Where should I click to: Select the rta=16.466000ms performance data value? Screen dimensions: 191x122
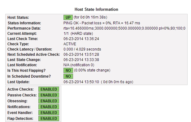(124, 28)
